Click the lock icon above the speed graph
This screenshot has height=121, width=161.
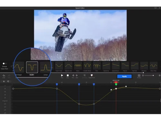[4, 81]
